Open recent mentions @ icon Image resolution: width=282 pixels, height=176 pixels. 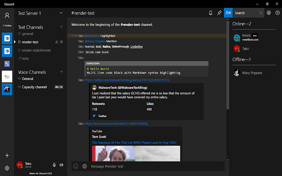[x=268, y=13]
